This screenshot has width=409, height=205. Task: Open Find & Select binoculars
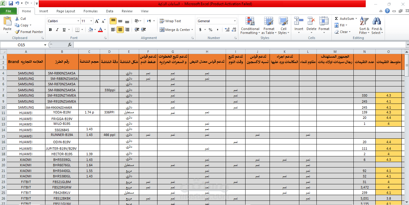377,26
